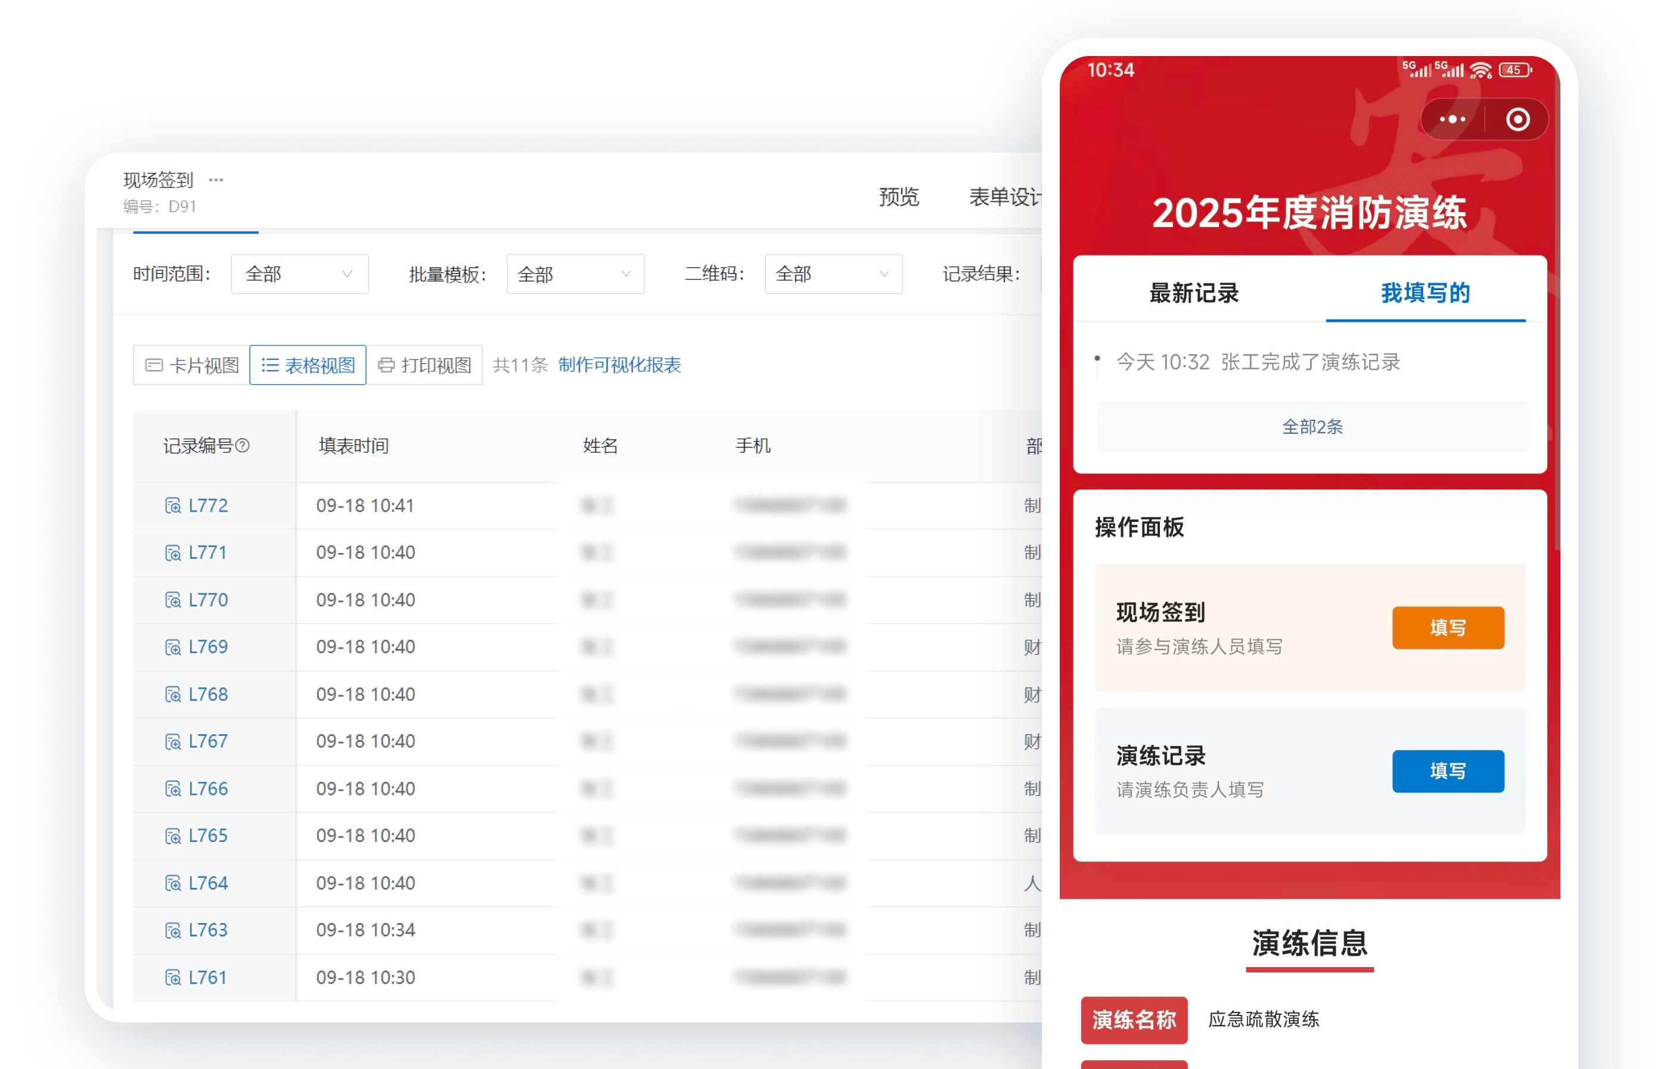Image resolution: width=1657 pixels, height=1069 pixels.
Task: Open record detail icon for L771
Action: click(x=173, y=552)
